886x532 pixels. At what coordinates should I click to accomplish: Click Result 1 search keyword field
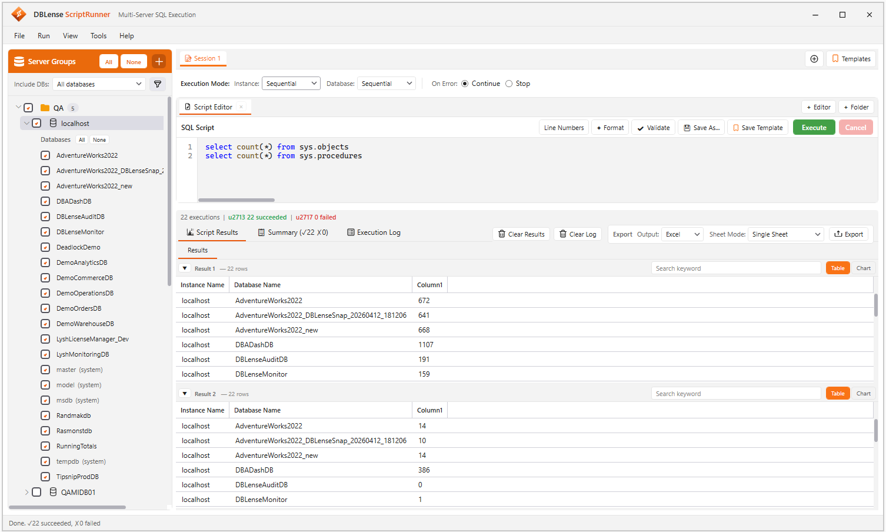pos(736,268)
